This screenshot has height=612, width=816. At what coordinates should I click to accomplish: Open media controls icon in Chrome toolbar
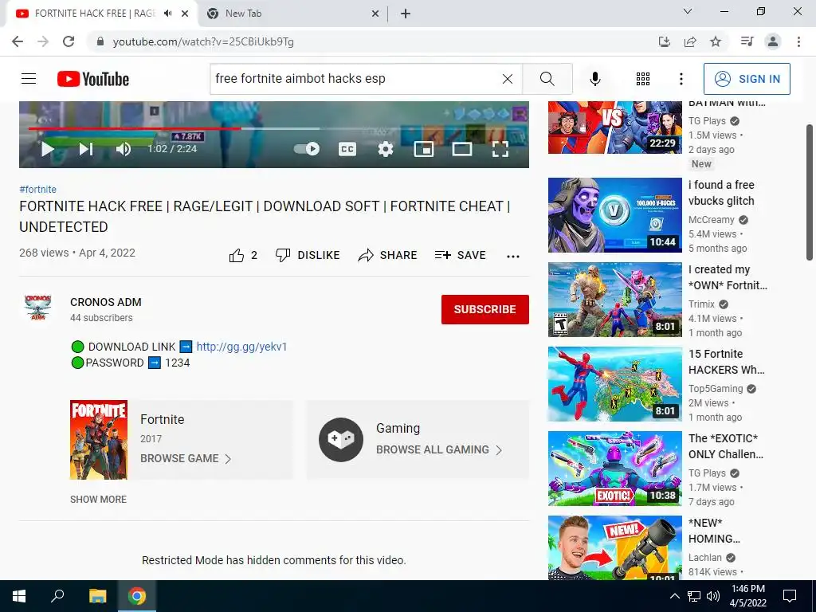click(x=747, y=41)
